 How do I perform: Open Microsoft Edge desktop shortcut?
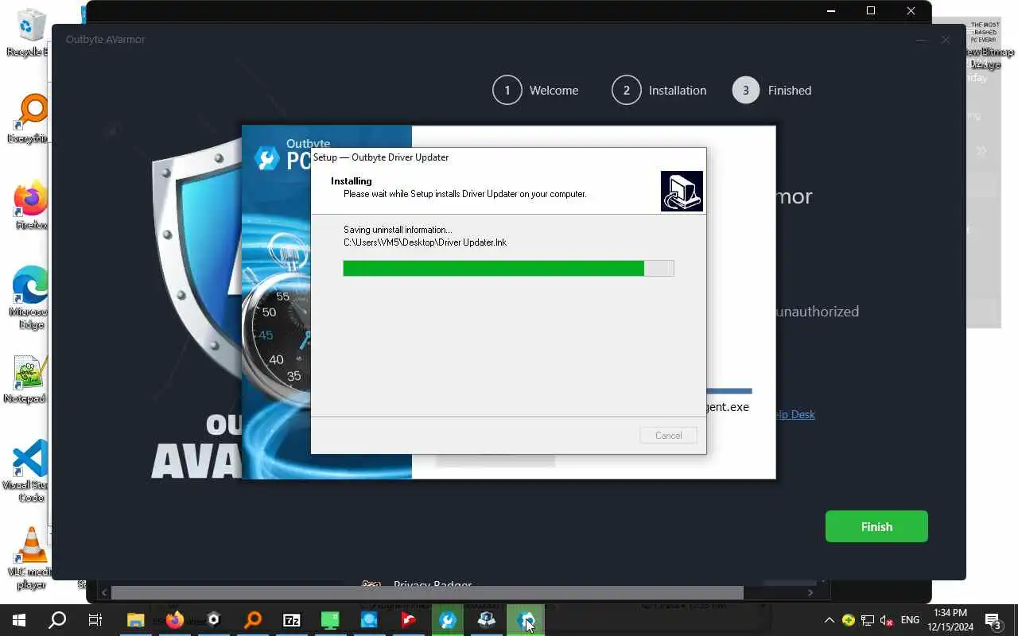[29, 298]
